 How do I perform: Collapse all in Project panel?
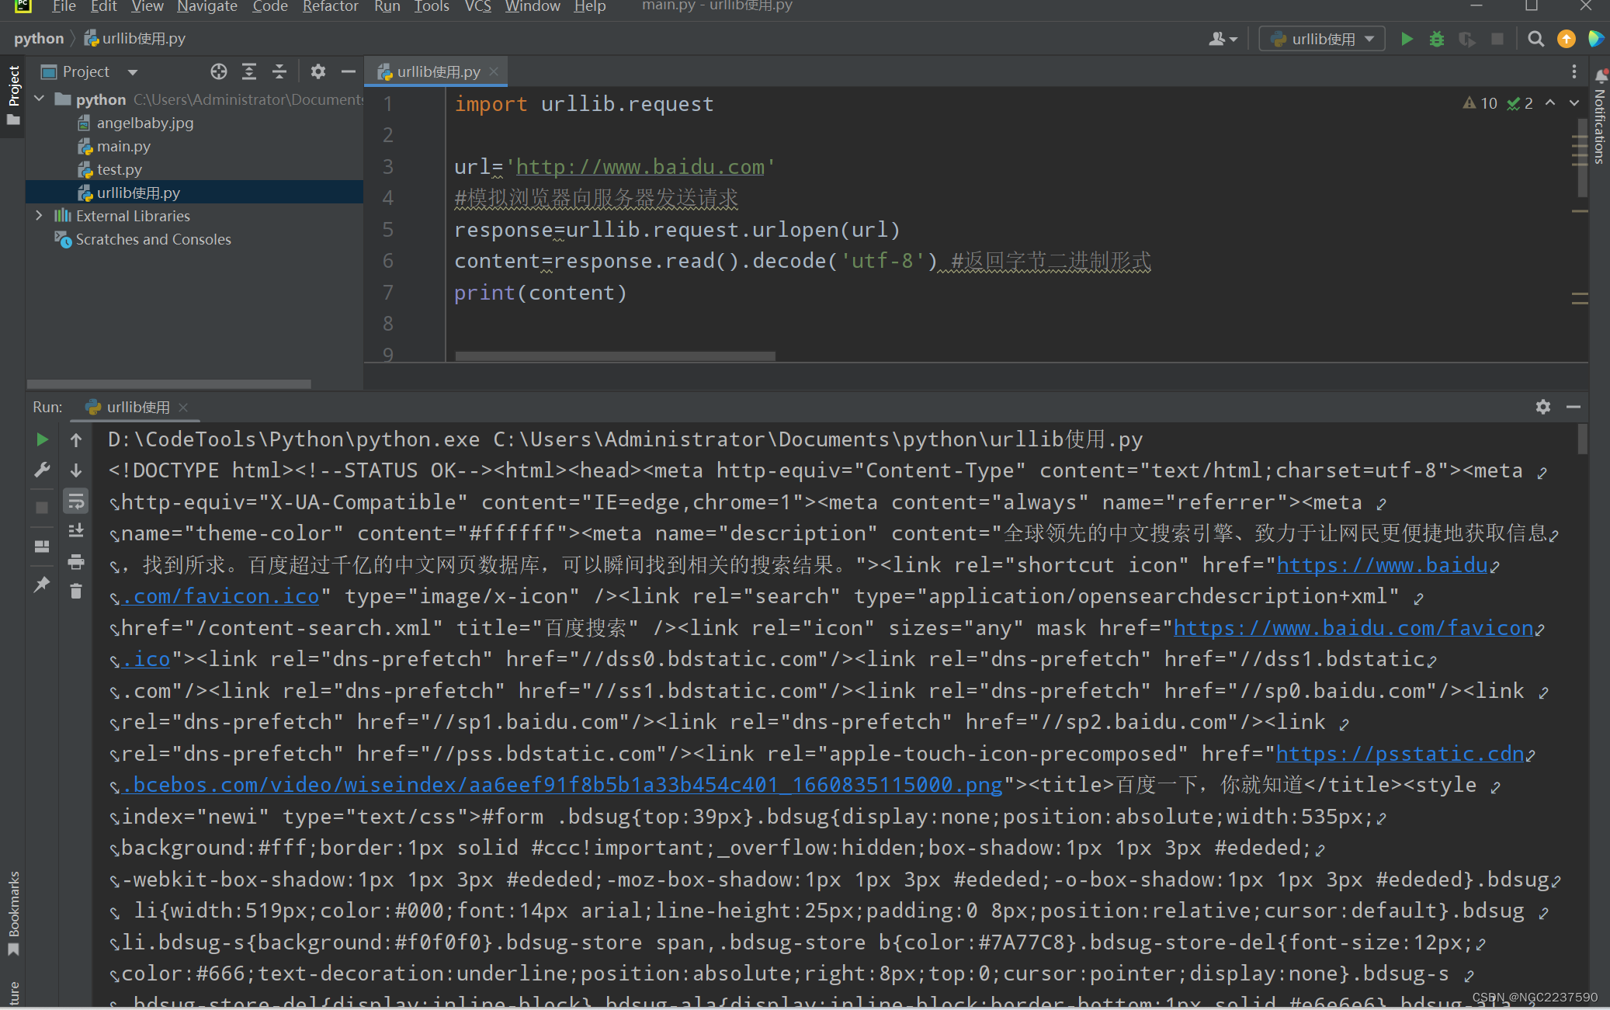click(279, 71)
